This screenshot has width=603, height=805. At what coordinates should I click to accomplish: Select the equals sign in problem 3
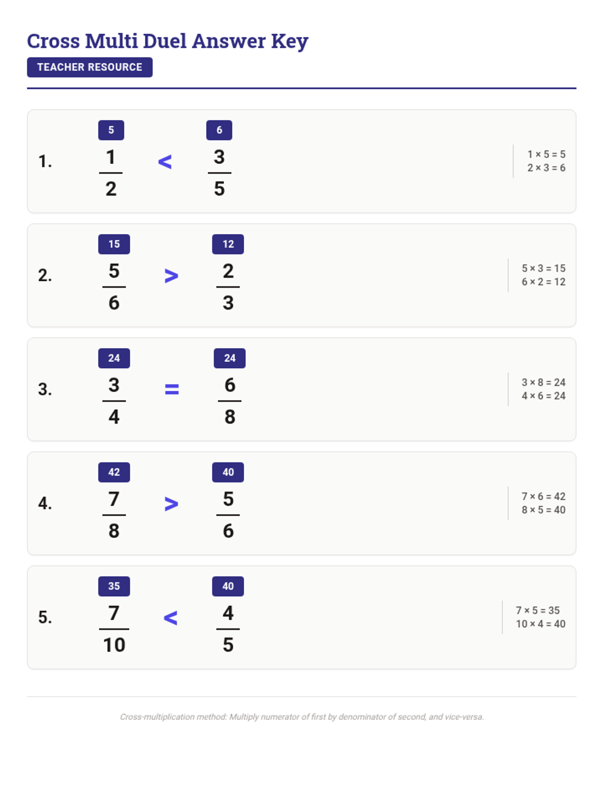coord(172,389)
